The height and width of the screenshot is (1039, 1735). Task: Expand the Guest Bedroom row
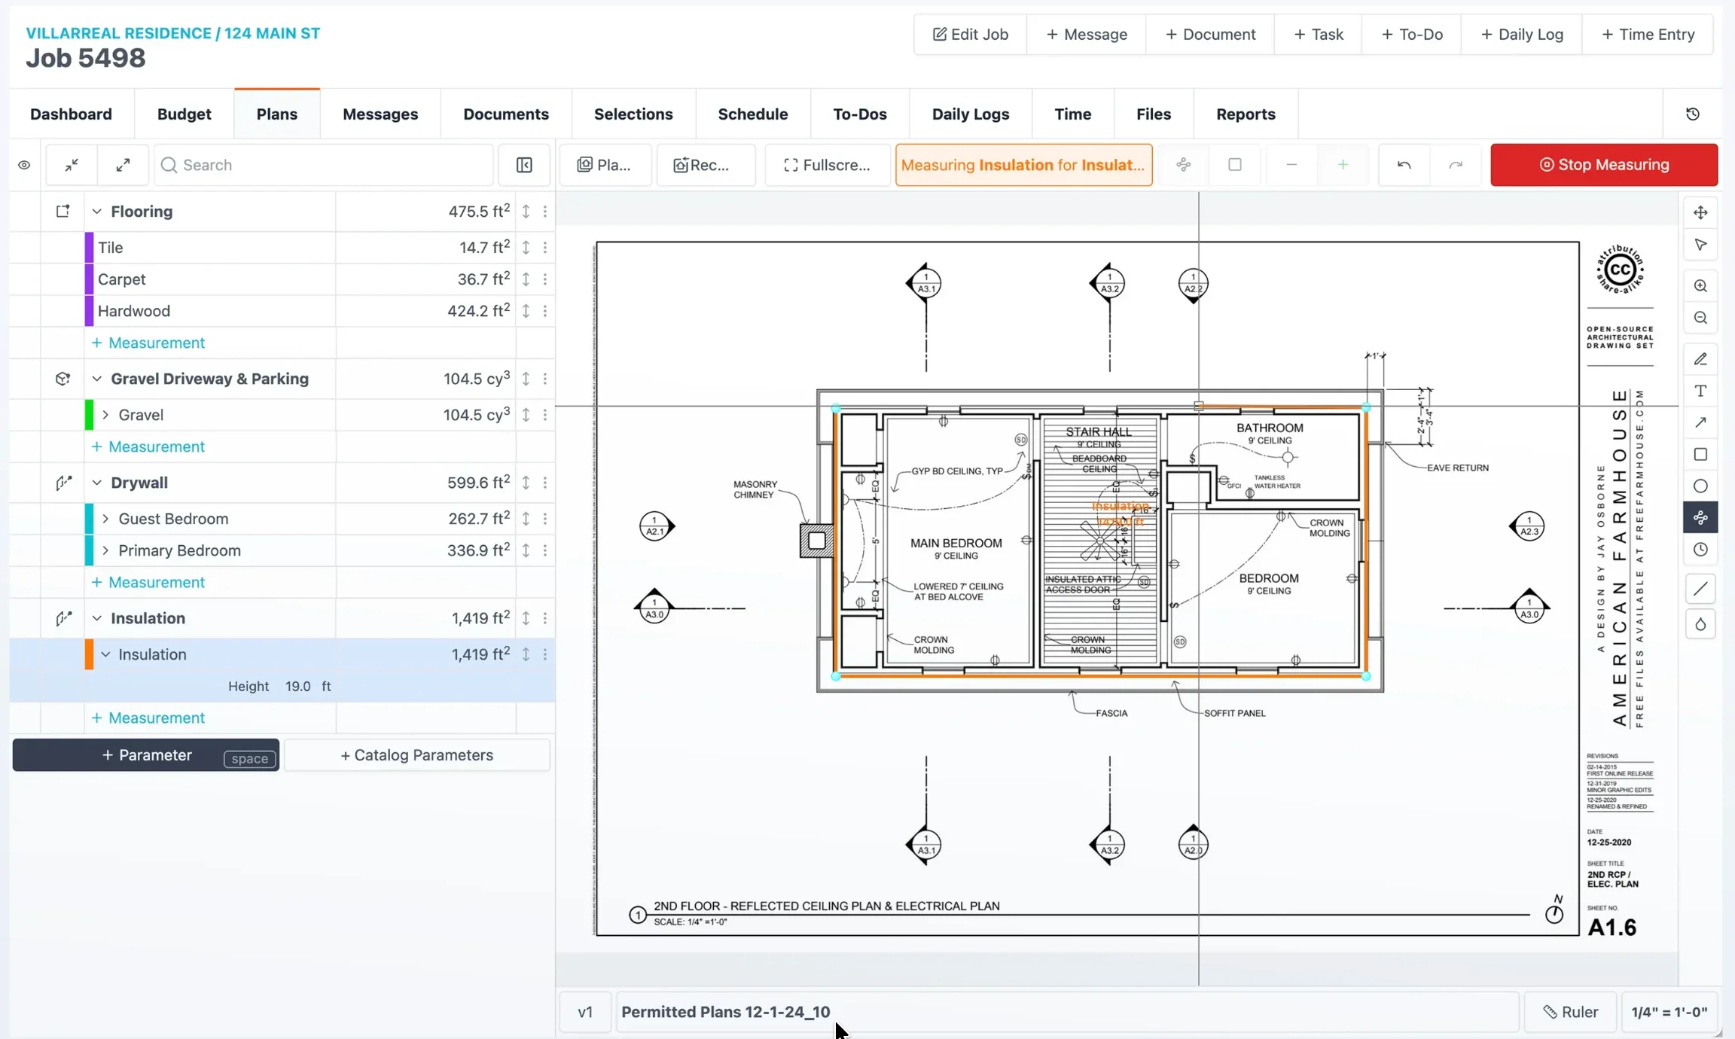tap(105, 519)
